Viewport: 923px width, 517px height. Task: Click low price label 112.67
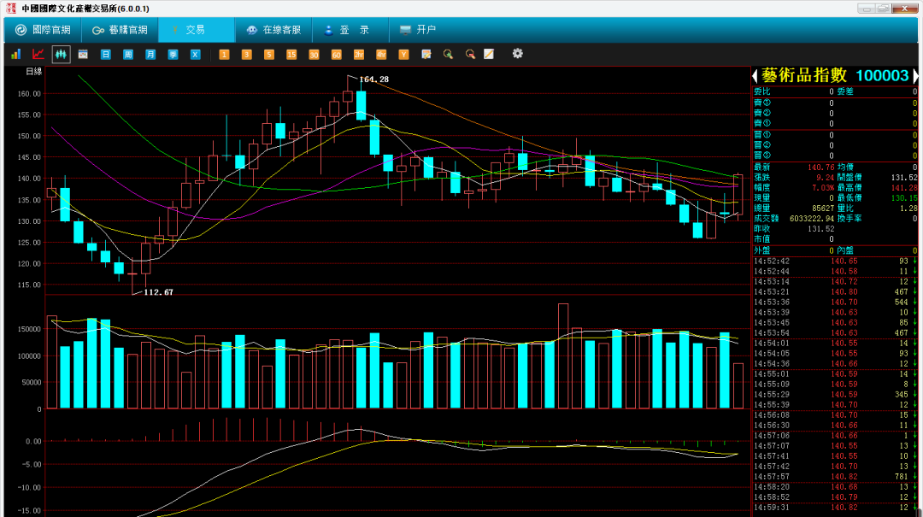[x=158, y=292]
